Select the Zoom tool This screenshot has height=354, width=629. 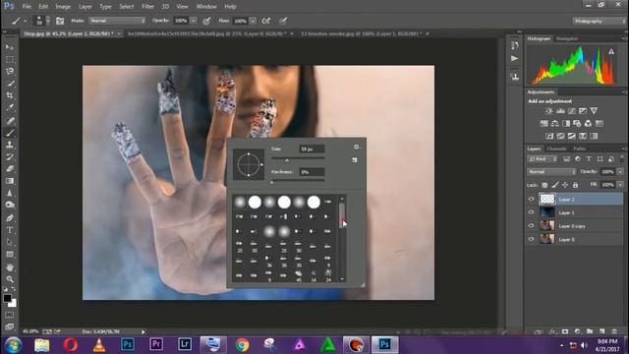[x=10, y=279]
